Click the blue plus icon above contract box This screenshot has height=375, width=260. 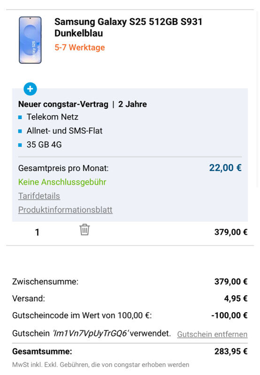(30, 89)
